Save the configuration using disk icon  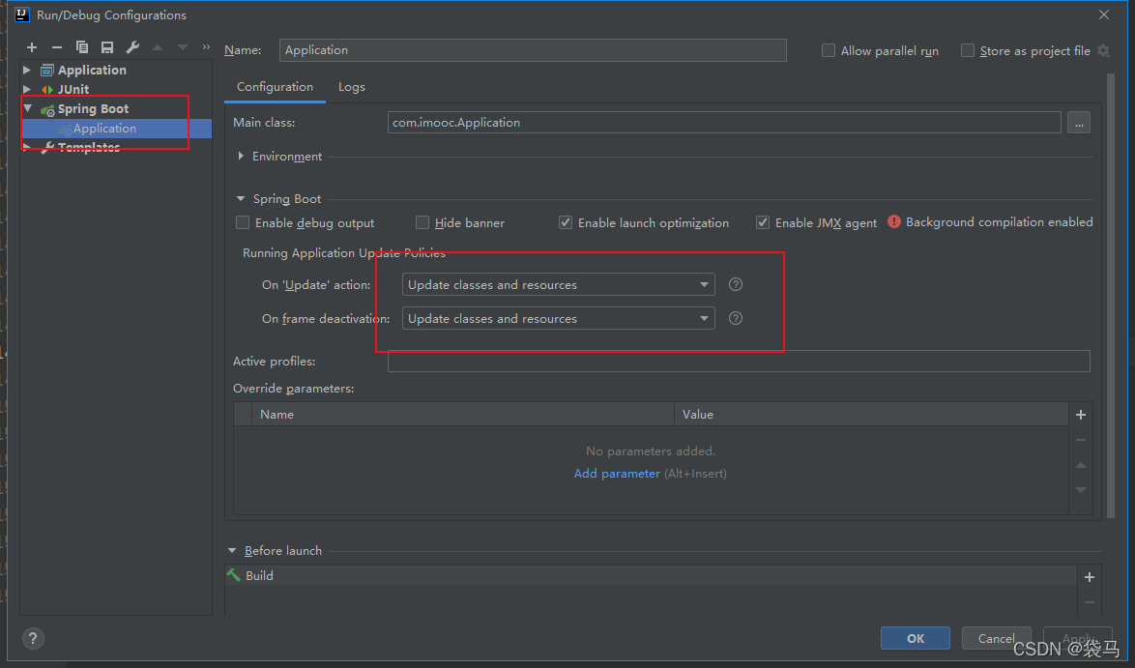pyautogui.click(x=106, y=46)
